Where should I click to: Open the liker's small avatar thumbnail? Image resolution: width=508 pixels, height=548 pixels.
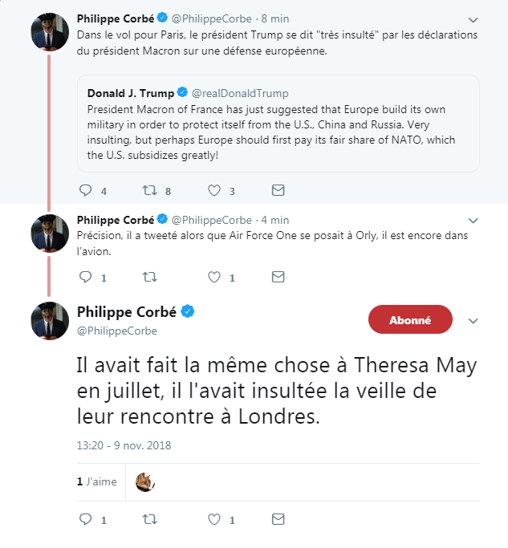(x=145, y=482)
